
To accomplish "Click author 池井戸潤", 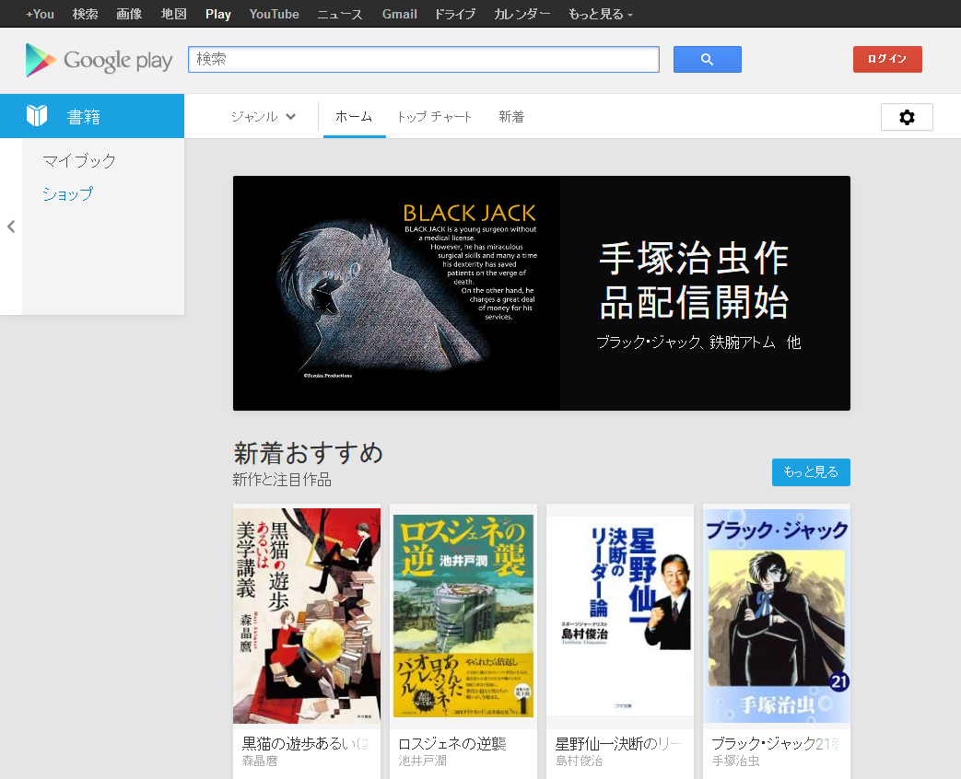I will click(422, 762).
